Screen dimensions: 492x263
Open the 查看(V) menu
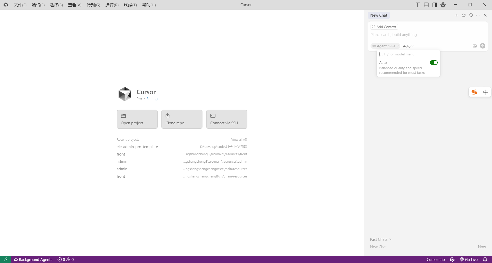pyautogui.click(x=75, y=5)
